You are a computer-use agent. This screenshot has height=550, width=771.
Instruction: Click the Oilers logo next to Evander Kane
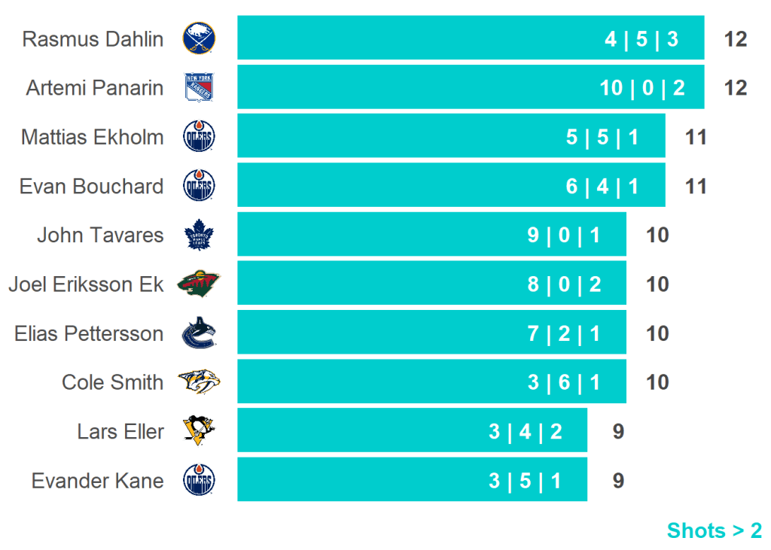199,480
